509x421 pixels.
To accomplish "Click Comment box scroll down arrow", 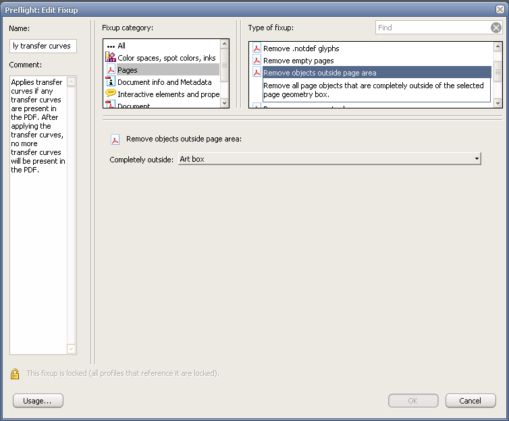I will click(x=72, y=349).
